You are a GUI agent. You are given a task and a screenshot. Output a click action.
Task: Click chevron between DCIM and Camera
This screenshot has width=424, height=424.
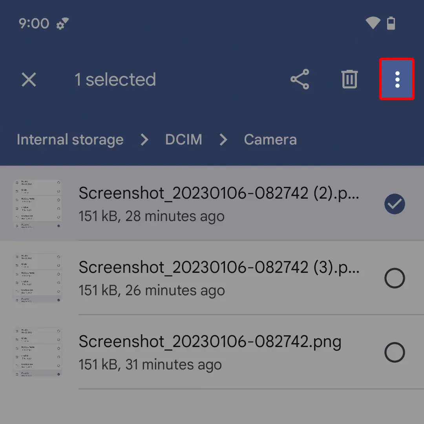223,140
